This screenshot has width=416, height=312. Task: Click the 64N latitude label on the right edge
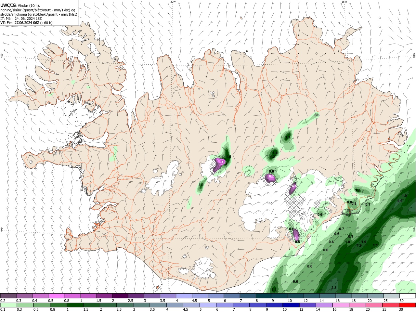414,229
